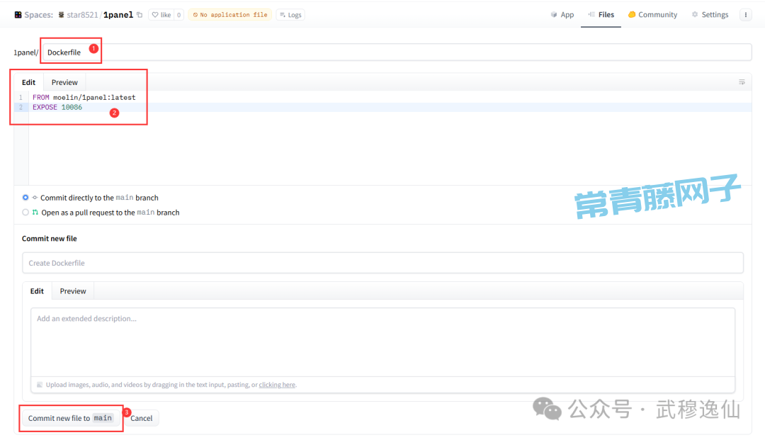Screen dimensions: 765x440
Task: Open the Logs panel
Action: click(x=290, y=15)
